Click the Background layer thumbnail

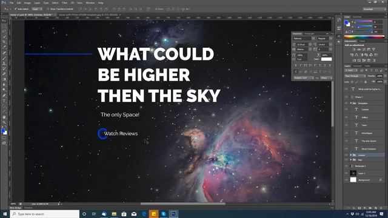353,180
